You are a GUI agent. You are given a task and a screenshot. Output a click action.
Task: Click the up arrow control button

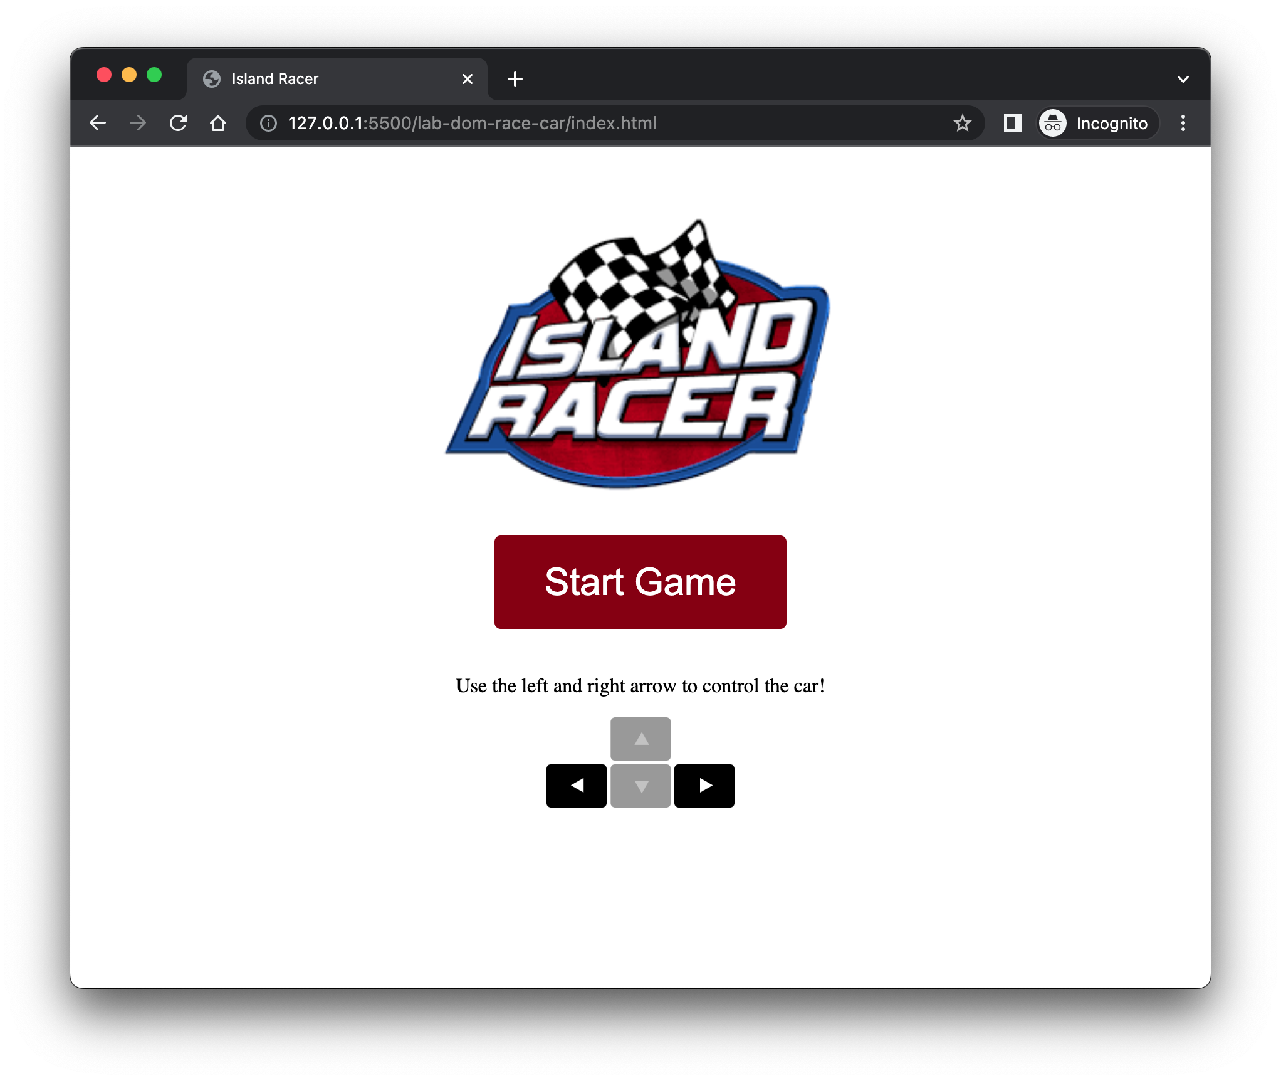click(640, 739)
